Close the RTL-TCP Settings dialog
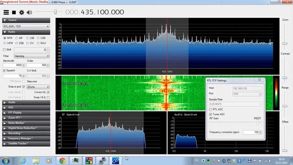The image size is (293, 165). coord(260,80)
